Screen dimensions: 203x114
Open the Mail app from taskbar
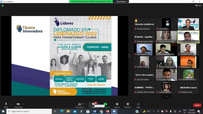pos(75,111)
